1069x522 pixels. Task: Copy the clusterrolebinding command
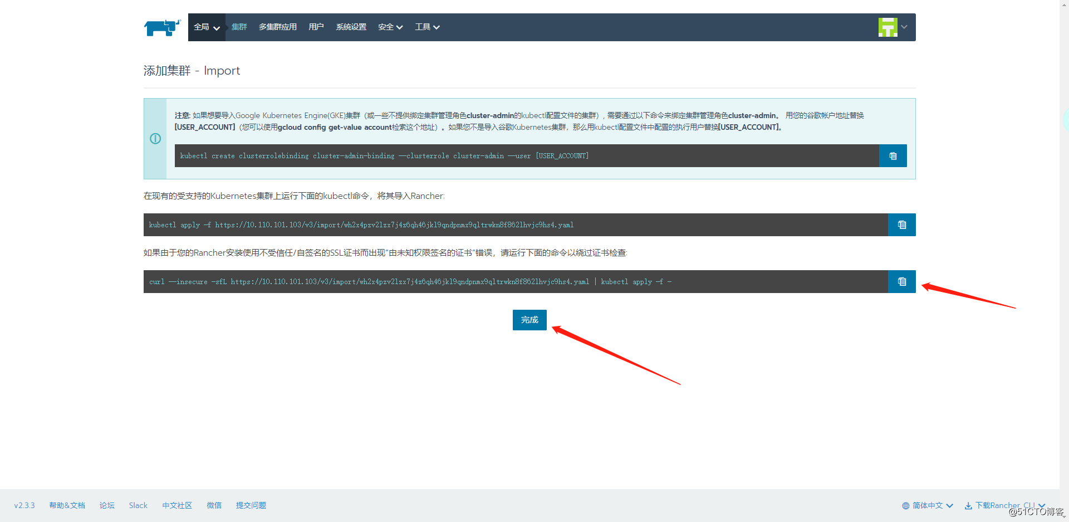click(893, 156)
